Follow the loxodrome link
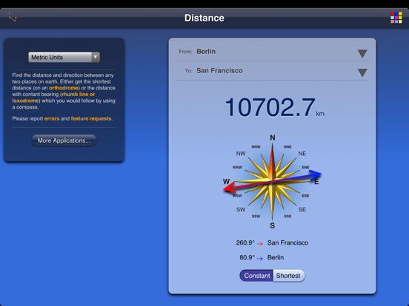This screenshot has height=306, width=409. coord(25,101)
